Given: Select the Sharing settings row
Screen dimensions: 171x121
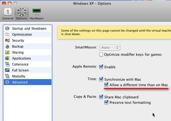Looking at the screenshot, I should [28, 52].
